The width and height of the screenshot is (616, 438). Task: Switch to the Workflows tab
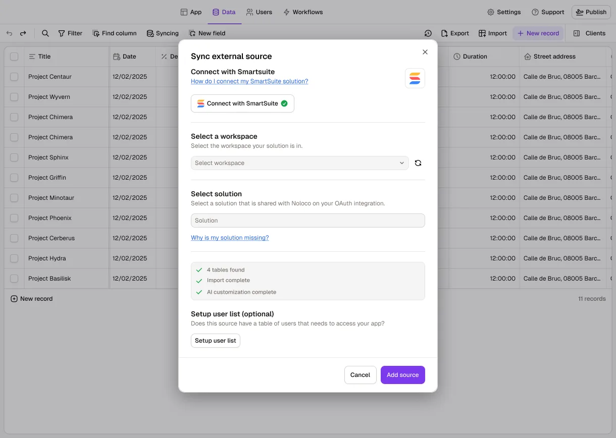(303, 12)
